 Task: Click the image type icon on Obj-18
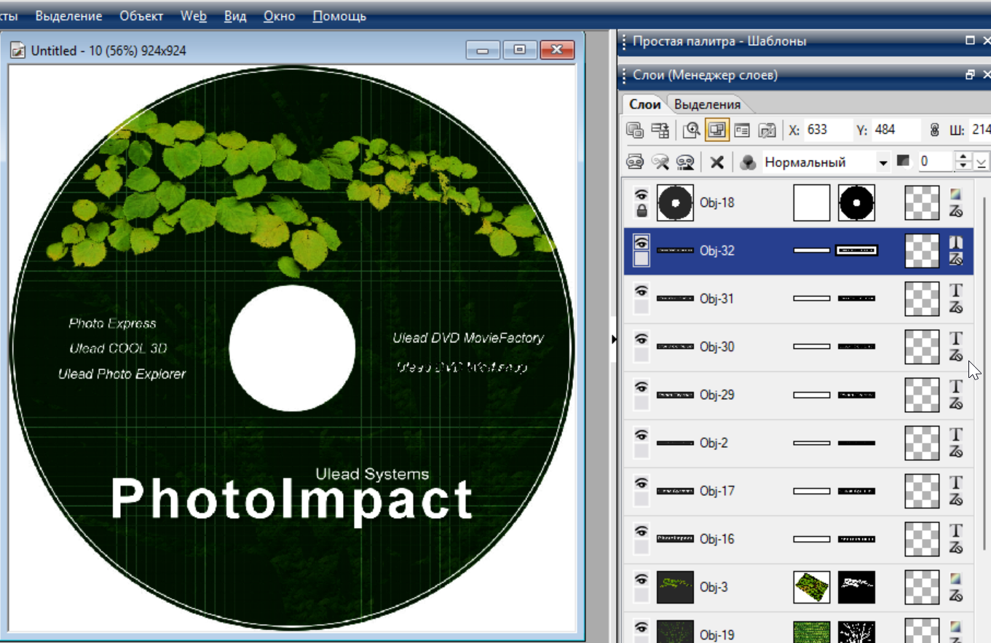[956, 194]
